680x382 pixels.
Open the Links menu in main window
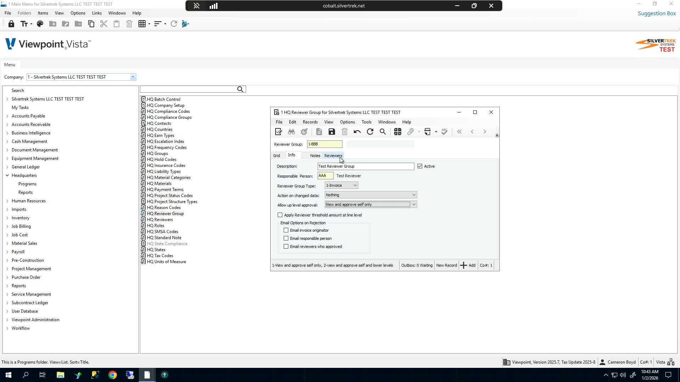tap(97, 13)
